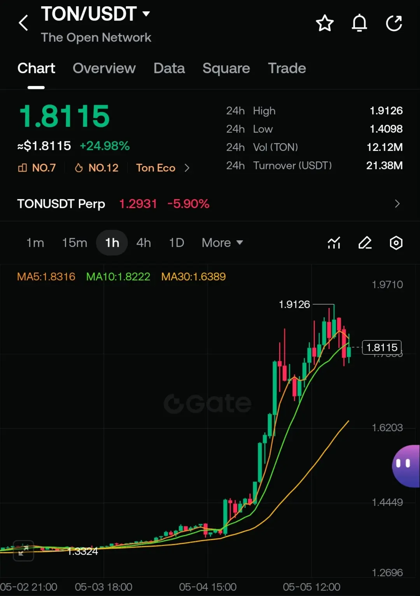Viewport: 420px width, 596px height.
Task: Tap the 1.6203 price axis label
Action: pos(387,428)
